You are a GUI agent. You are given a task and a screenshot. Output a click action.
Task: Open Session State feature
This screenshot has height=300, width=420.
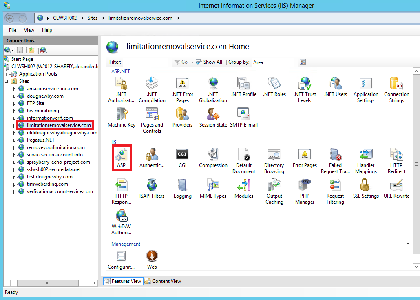point(213,118)
